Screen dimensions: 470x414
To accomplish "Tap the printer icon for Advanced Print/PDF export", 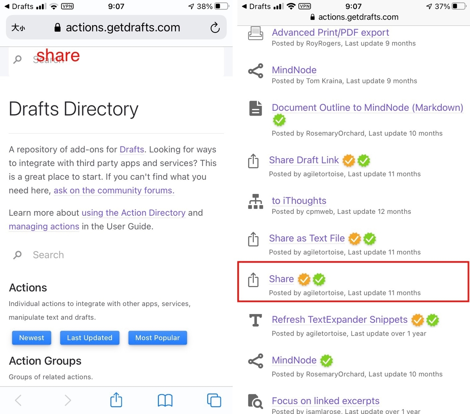I will pyautogui.click(x=256, y=33).
